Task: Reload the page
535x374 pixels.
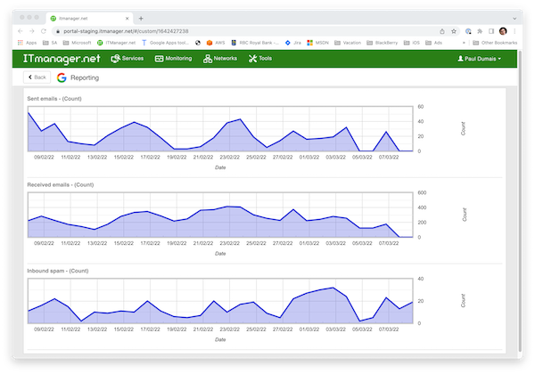Action: [44, 31]
